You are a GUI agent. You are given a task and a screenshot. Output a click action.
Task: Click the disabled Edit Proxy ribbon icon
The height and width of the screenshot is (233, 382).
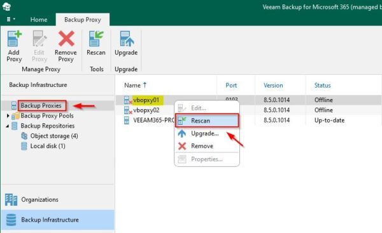point(39,38)
